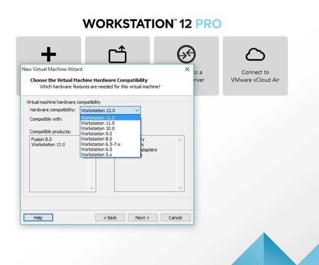
Task: Click the Hardware compatibility label
Action: click(x=52, y=110)
